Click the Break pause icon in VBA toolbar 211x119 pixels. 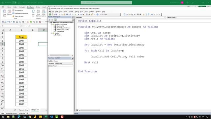click(78, 15)
